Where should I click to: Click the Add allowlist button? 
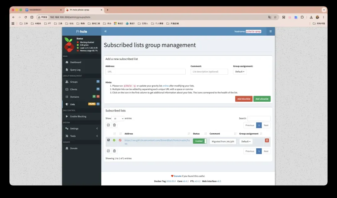point(262,99)
